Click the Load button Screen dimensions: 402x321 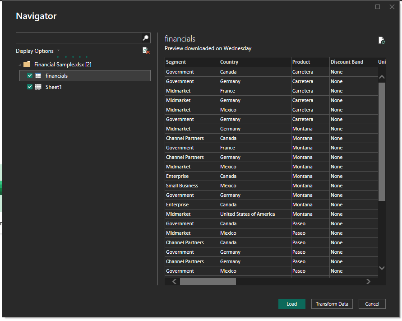coord(291,304)
